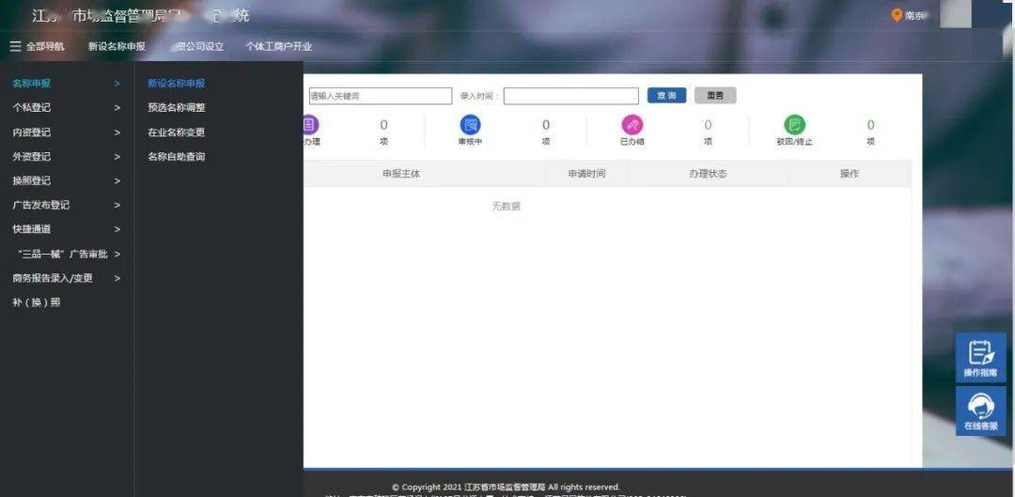Expand the 外资登记 submenu
The image size is (1015, 497).
(x=65, y=157)
